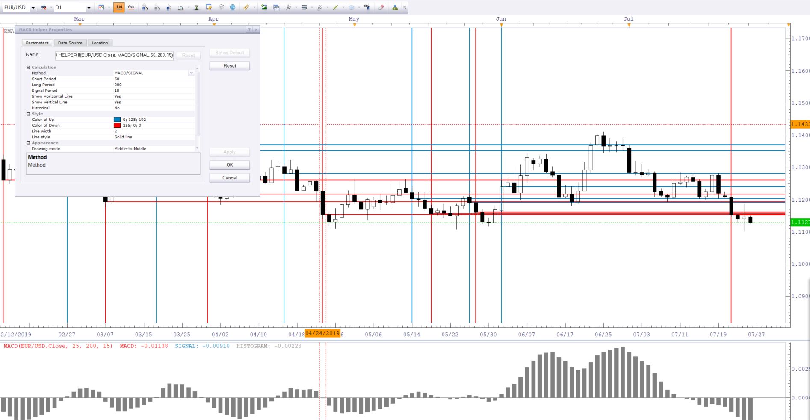Switch to the Location tab

point(100,43)
